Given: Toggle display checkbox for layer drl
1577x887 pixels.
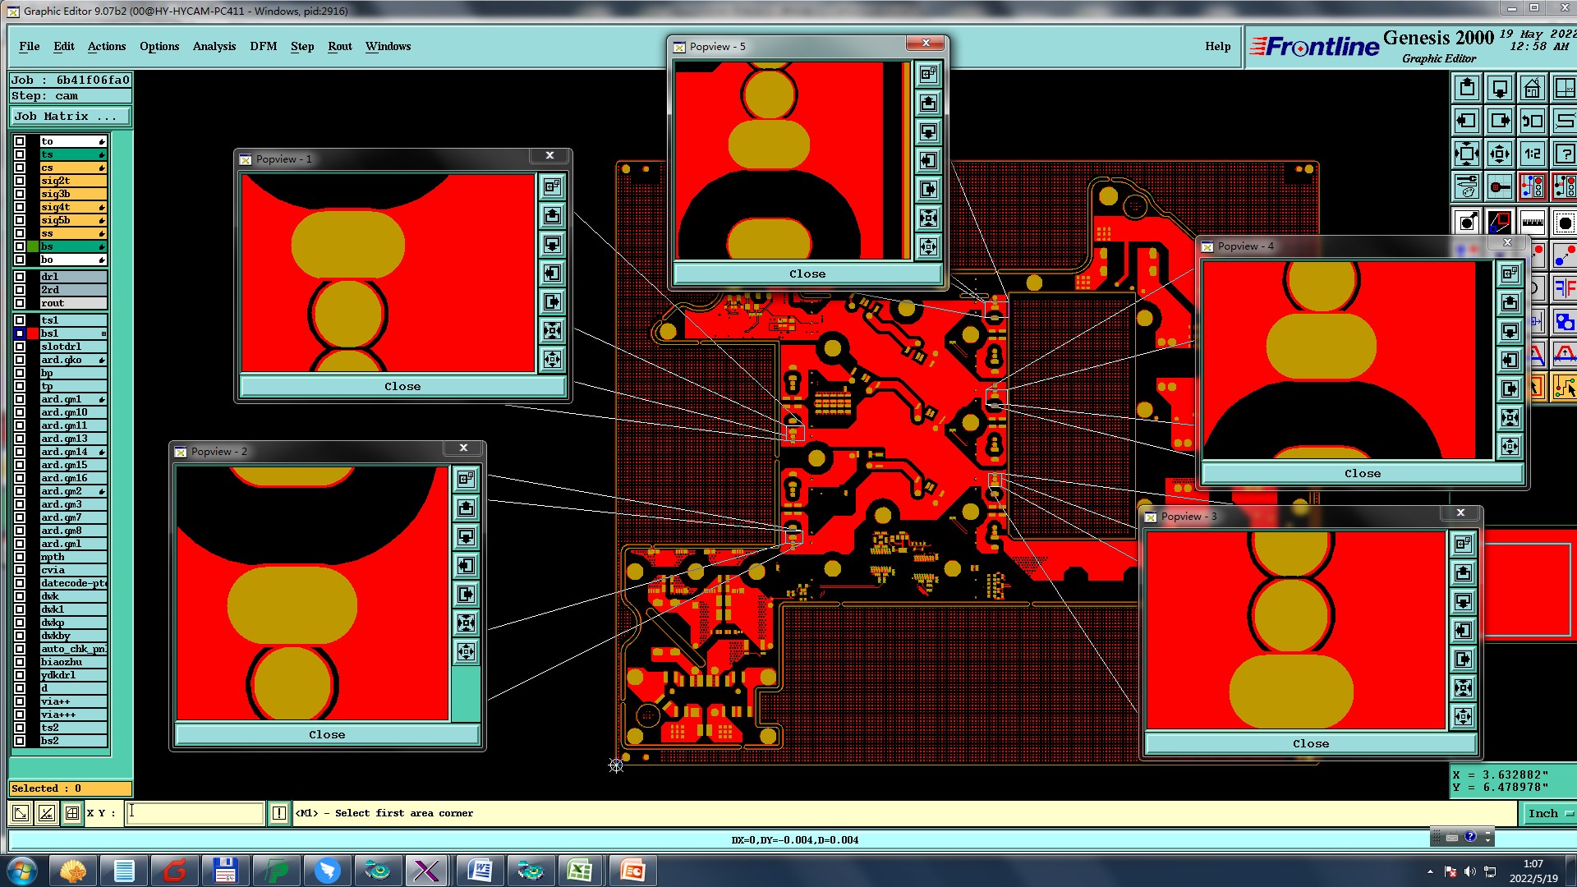Looking at the screenshot, I should pos(20,277).
